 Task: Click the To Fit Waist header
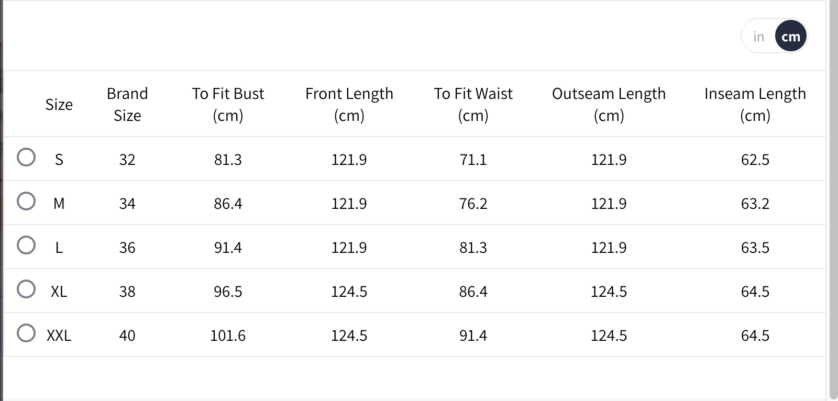click(473, 104)
